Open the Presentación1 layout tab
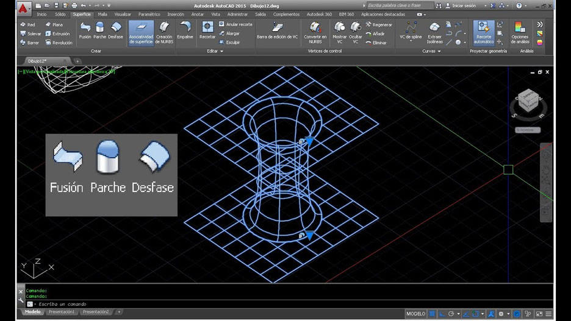The height and width of the screenshot is (321, 571). [x=62, y=312]
